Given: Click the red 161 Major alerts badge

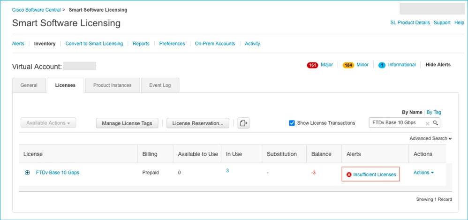Looking at the screenshot, I should [312, 65].
